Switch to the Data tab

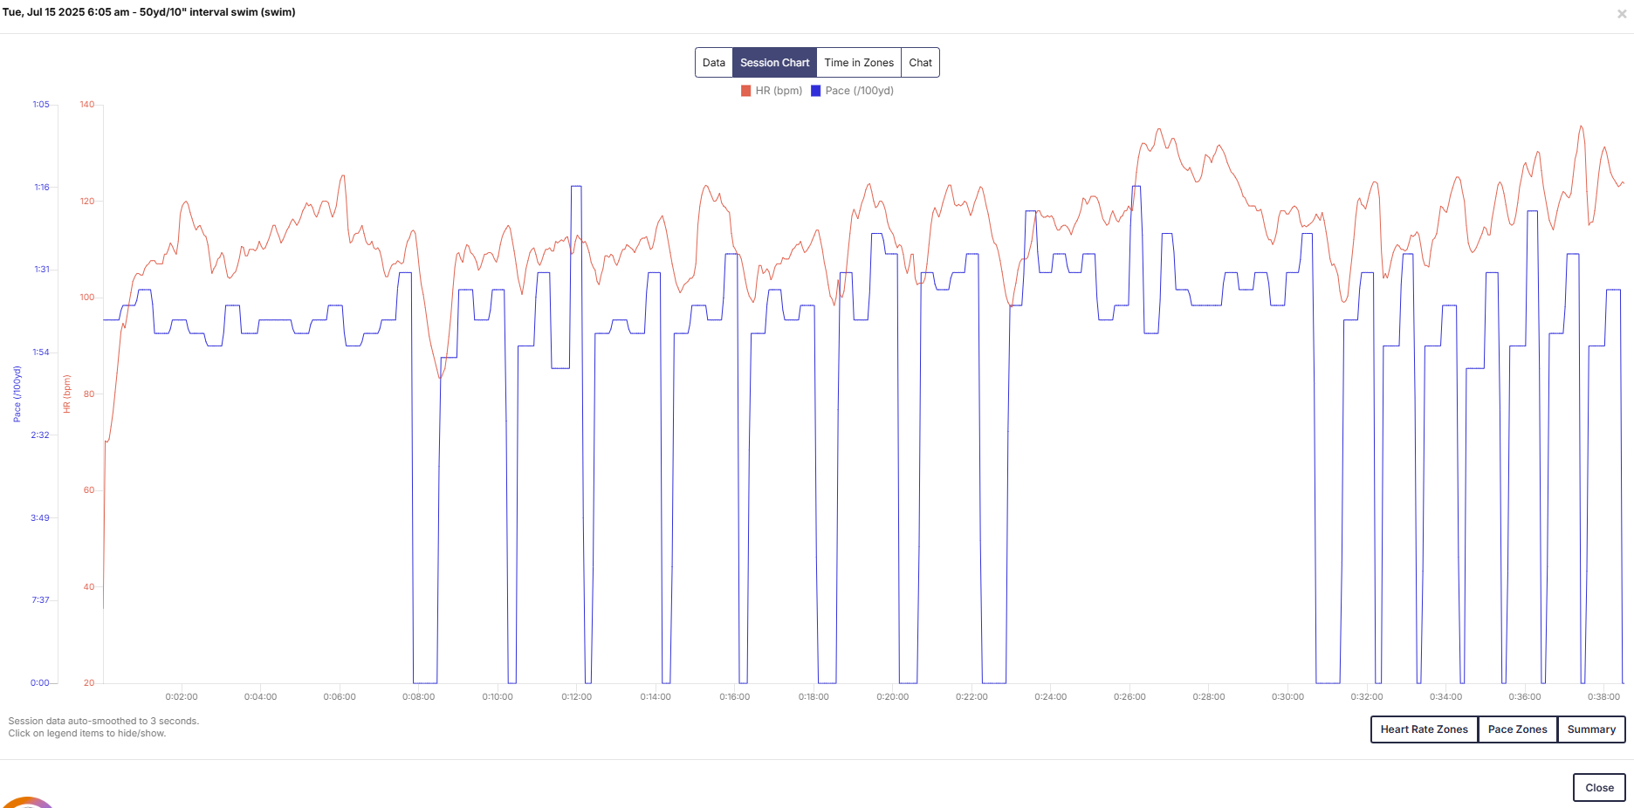(x=713, y=63)
